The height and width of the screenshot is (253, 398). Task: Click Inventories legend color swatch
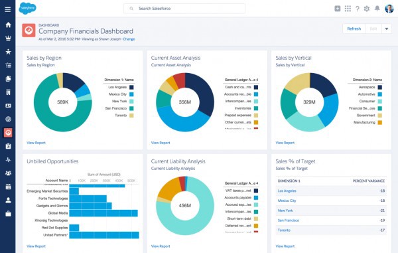pos(256,108)
